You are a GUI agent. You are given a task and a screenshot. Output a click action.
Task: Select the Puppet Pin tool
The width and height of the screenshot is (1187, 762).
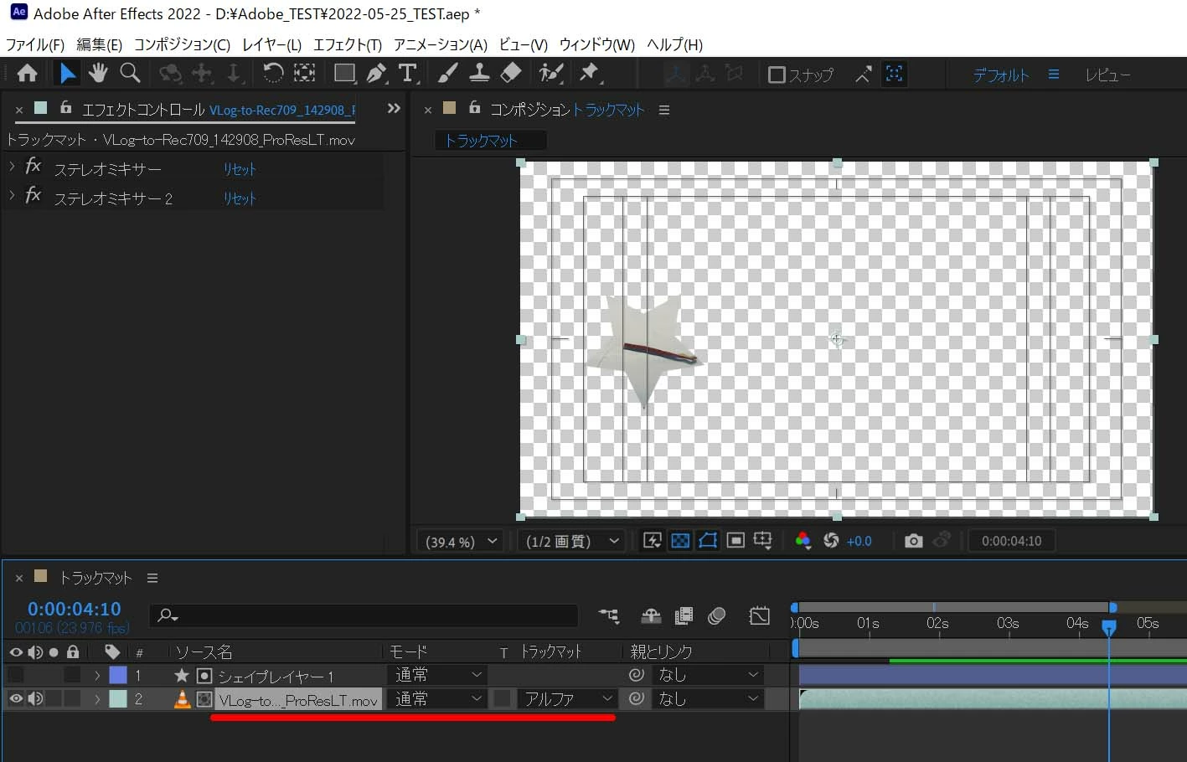590,74
